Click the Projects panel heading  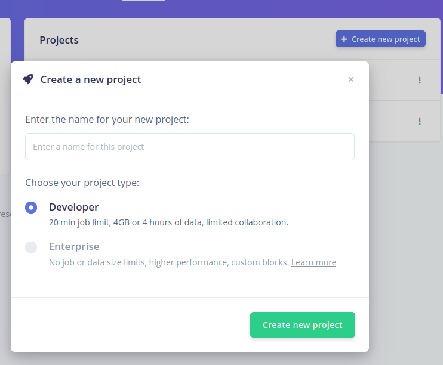(x=59, y=40)
